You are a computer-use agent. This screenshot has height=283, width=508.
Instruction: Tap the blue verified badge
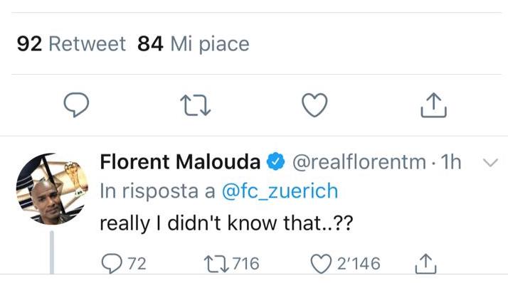click(x=275, y=161)
